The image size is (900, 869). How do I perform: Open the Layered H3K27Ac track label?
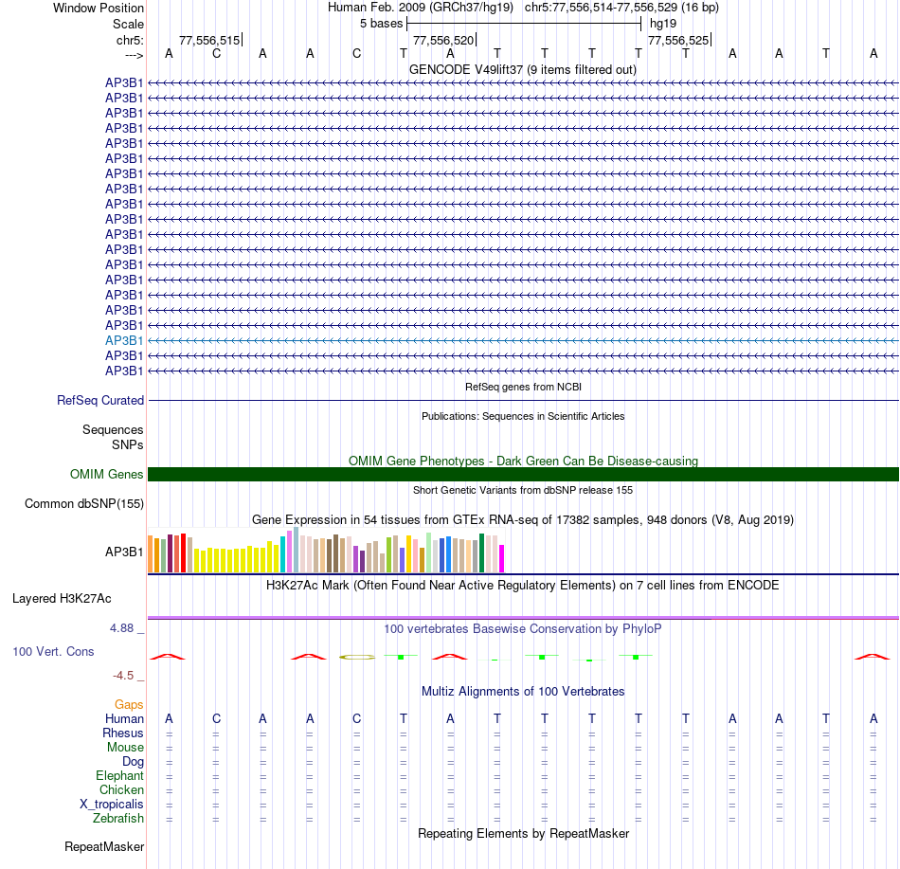(x=62, y=598)
